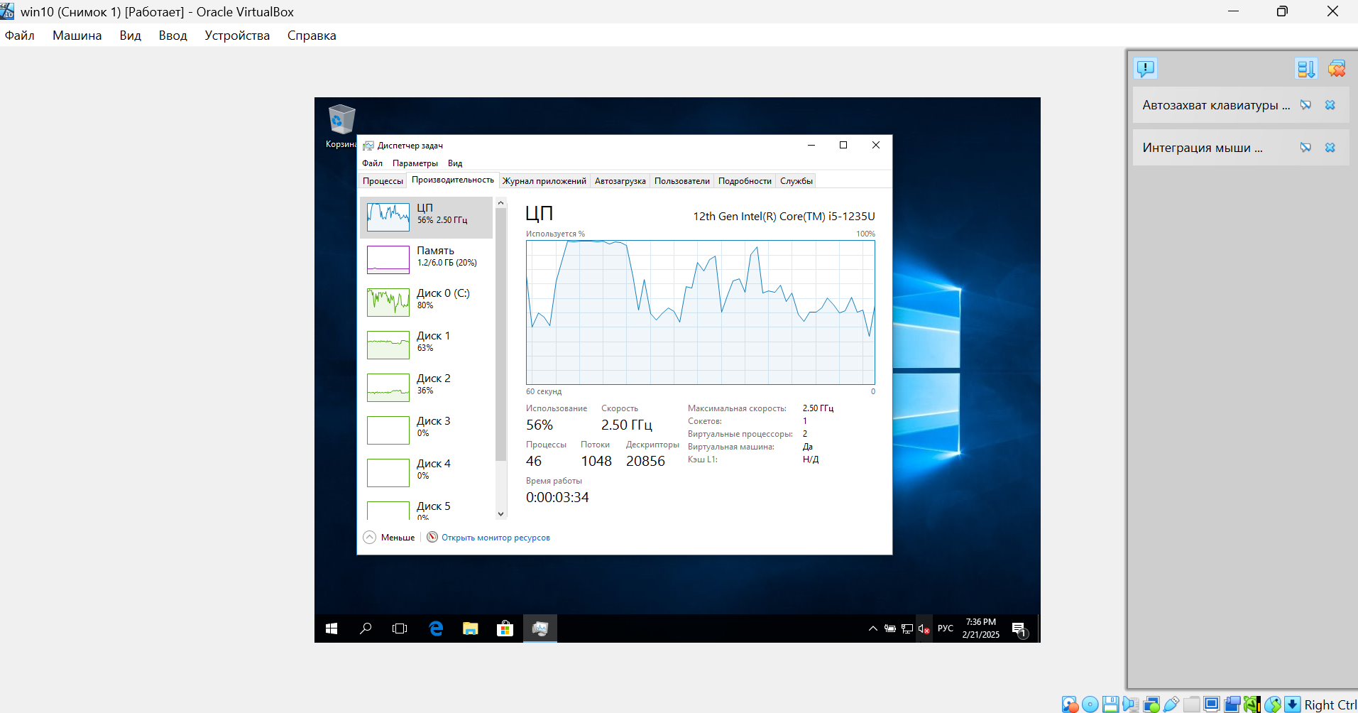1358x713 pixels.
Task: Select the Диск 3 performance item
Action: click(x=427, y=430)
